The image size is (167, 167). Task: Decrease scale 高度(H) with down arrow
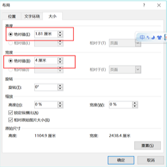tap(60, 106)
